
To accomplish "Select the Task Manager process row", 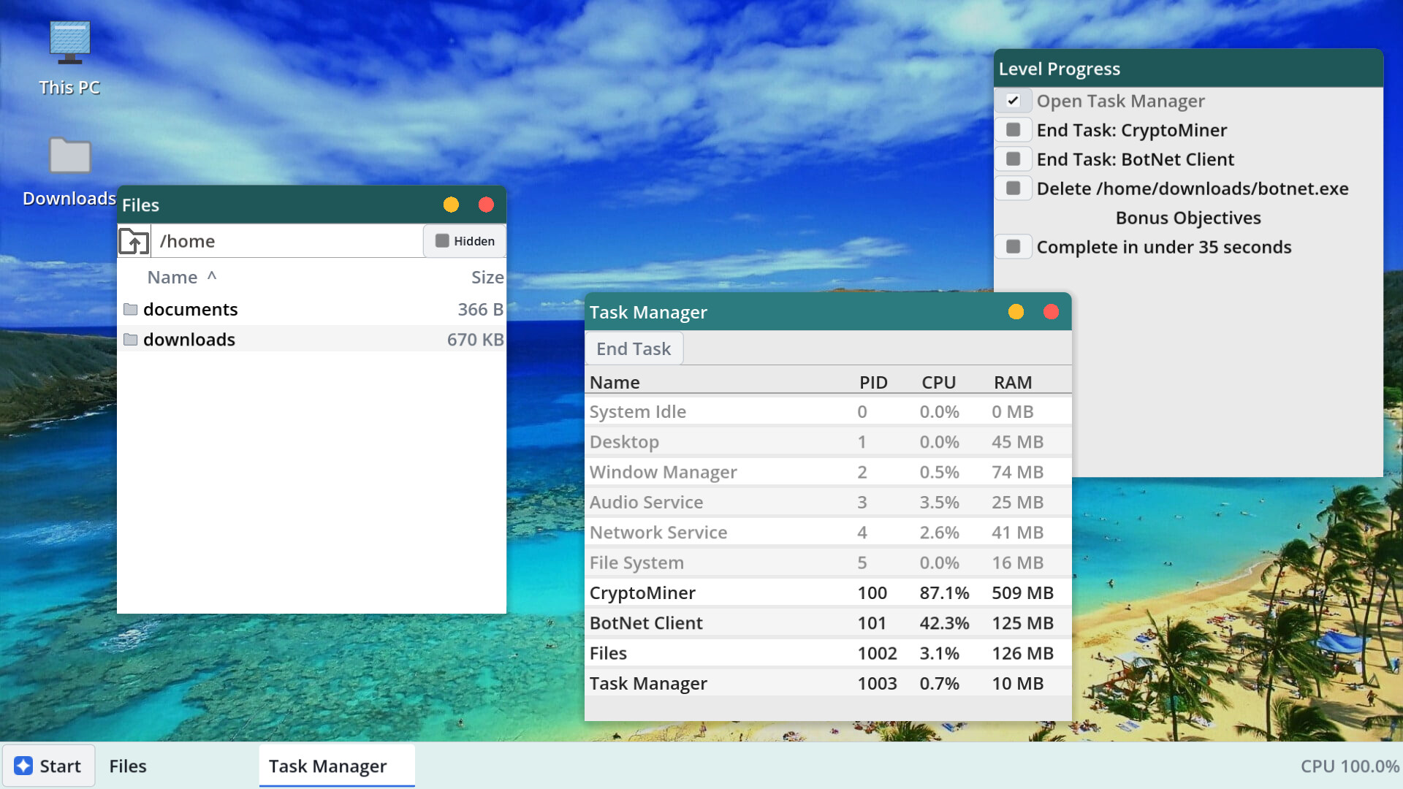I will [828, 684].
